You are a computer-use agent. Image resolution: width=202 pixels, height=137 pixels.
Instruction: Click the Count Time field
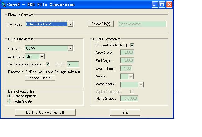point(126,68)
